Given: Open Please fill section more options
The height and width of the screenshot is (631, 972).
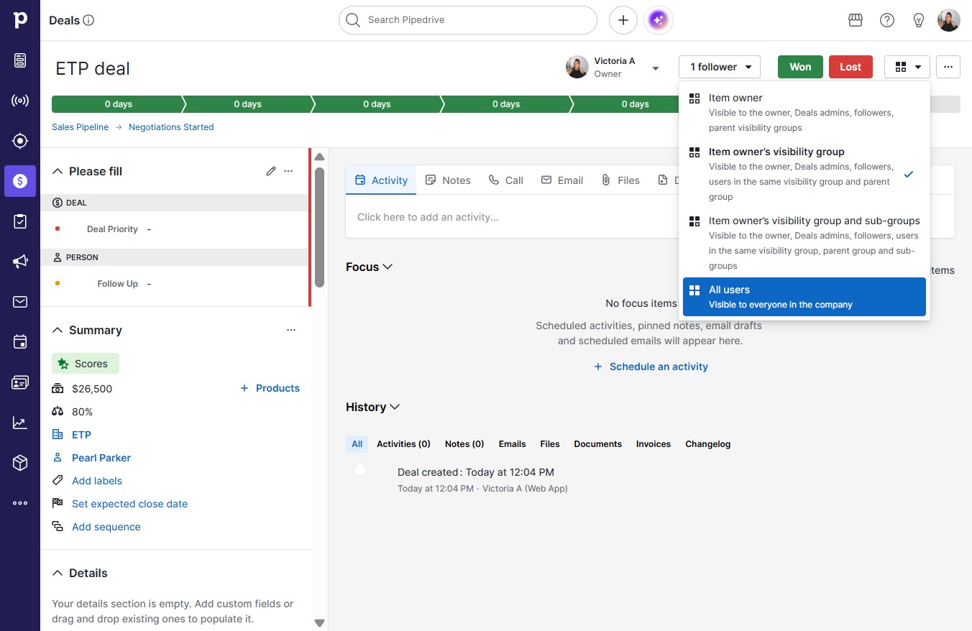Looking at the screenshot, I should tap(288, 171).
